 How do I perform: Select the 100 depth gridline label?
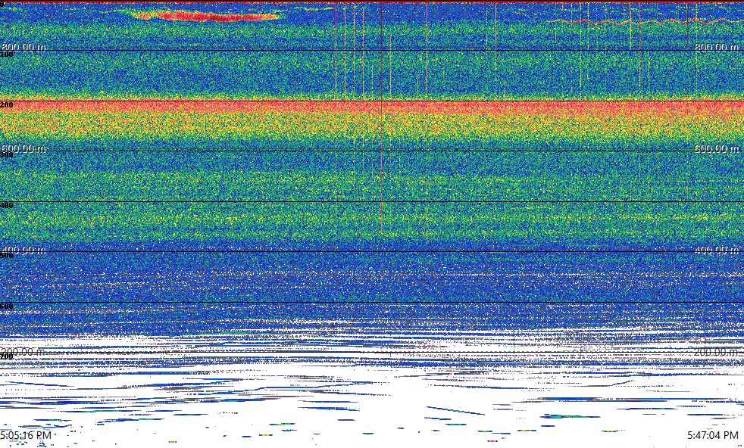7,54
